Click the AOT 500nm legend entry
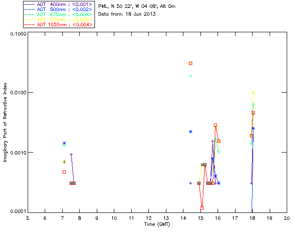295x236 pixels. (59, 9)
